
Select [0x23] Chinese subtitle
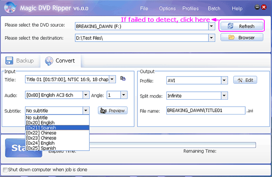point(57,138)
